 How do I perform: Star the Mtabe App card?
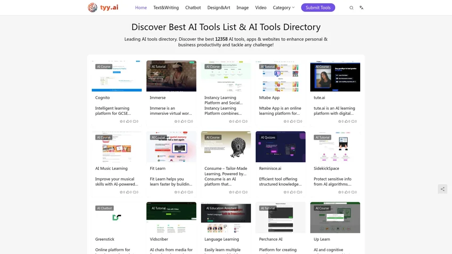tap(286, 121)
